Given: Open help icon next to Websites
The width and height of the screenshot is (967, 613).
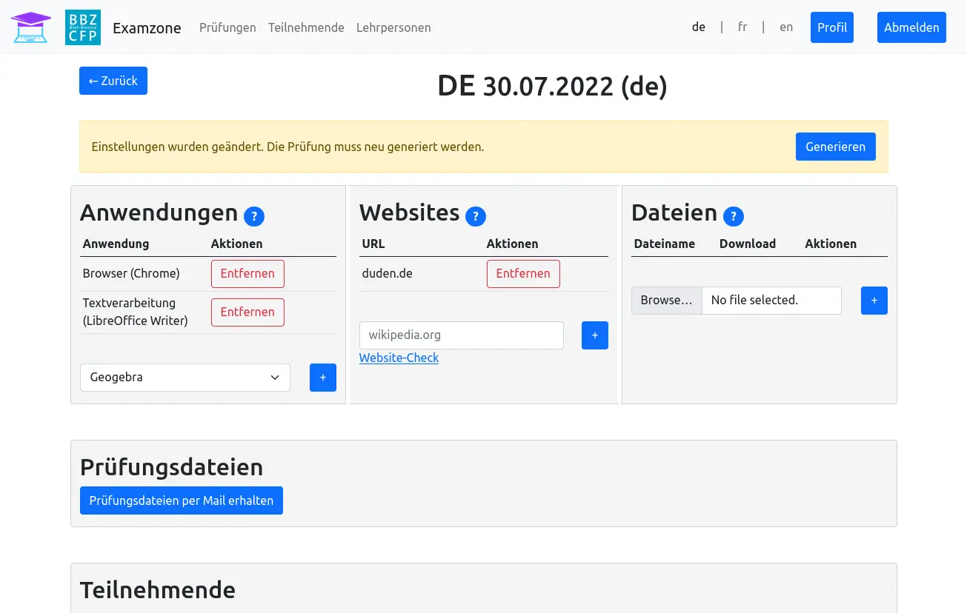Looking at the screenshot, I should (476, 216).
